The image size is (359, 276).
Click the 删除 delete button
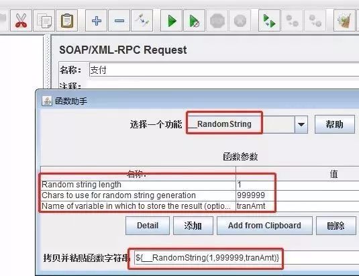[x=336, y=226]
